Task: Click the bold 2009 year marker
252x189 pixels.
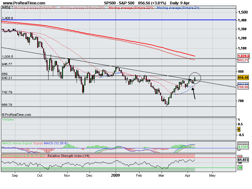Action: (115, 175)
